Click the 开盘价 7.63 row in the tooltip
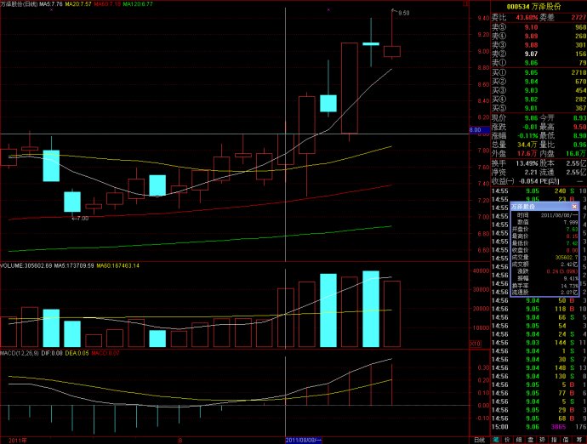Viewport: 587px width, 444px height. pyautogui.click(x=544, y=229)
